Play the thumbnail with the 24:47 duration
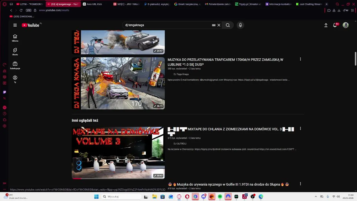This screenshot has width=357, height=201. pyautogui.click(x=118, y=42)
